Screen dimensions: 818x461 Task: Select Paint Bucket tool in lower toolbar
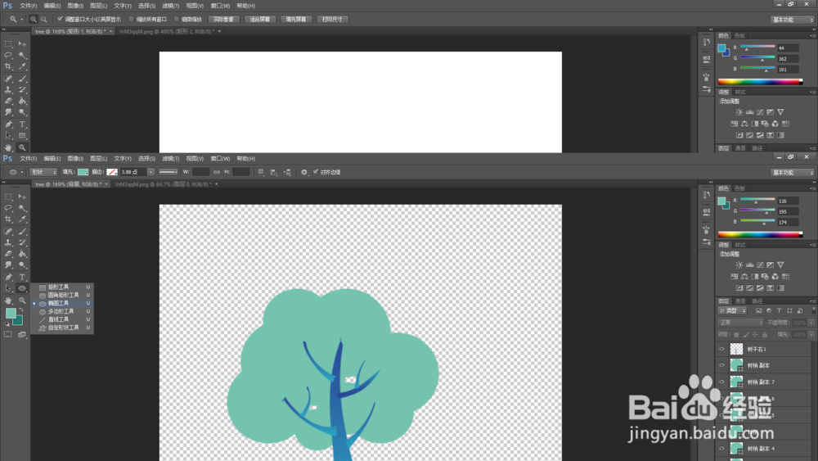(x=22, y=254)
